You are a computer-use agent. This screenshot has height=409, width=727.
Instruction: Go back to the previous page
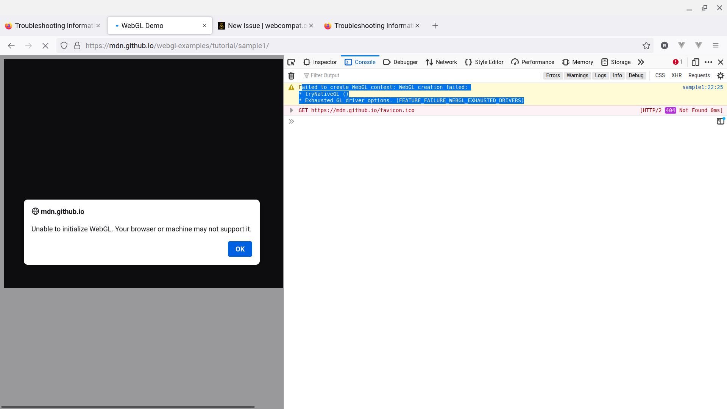click(x=11, y=45)
